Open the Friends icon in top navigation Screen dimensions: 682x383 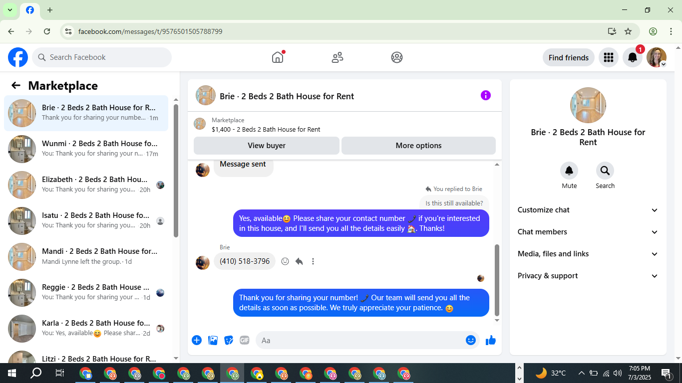click(x=338, y=57)
